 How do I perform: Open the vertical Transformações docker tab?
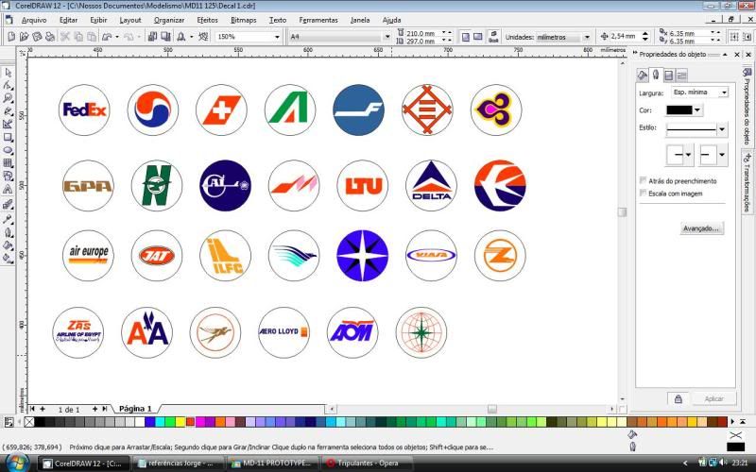point(747,183)
